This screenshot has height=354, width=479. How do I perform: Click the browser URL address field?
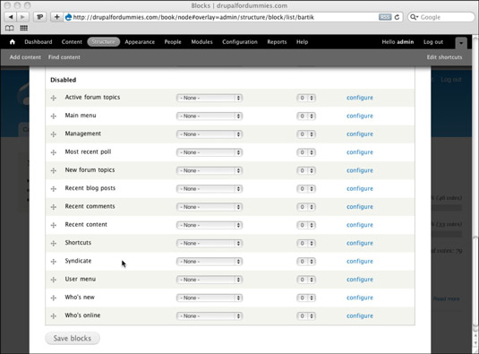pos(234,17)
